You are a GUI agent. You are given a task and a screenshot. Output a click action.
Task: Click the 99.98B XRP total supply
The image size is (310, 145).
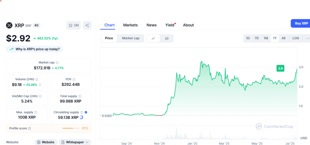click(x=71, y=101)
